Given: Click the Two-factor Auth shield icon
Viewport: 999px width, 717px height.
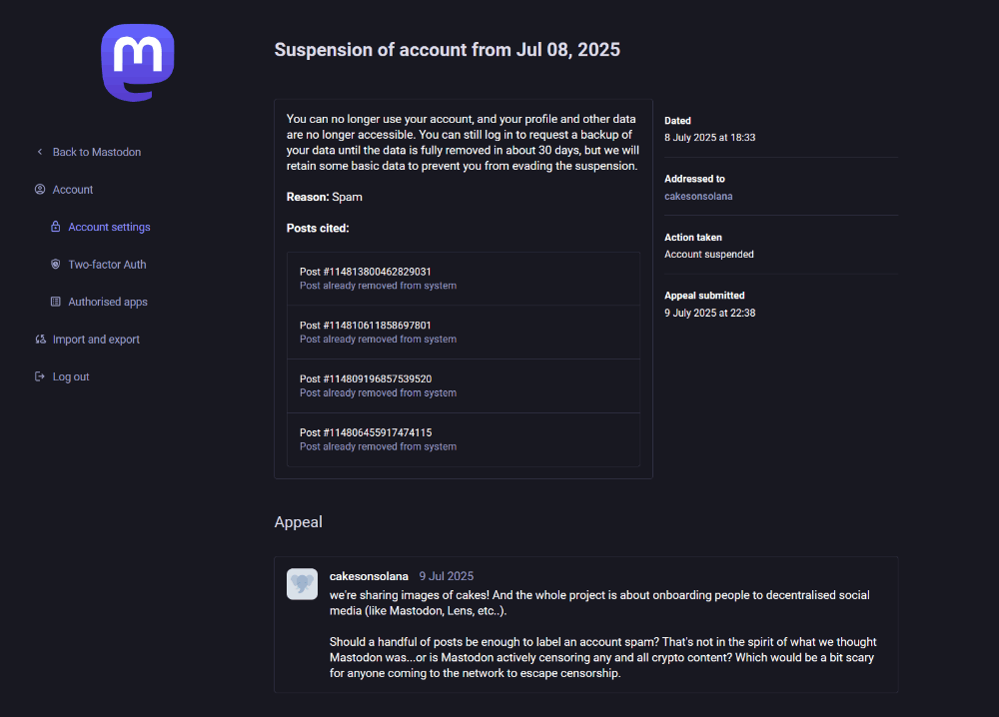Looking at the screenshot, I should [56, 265].
